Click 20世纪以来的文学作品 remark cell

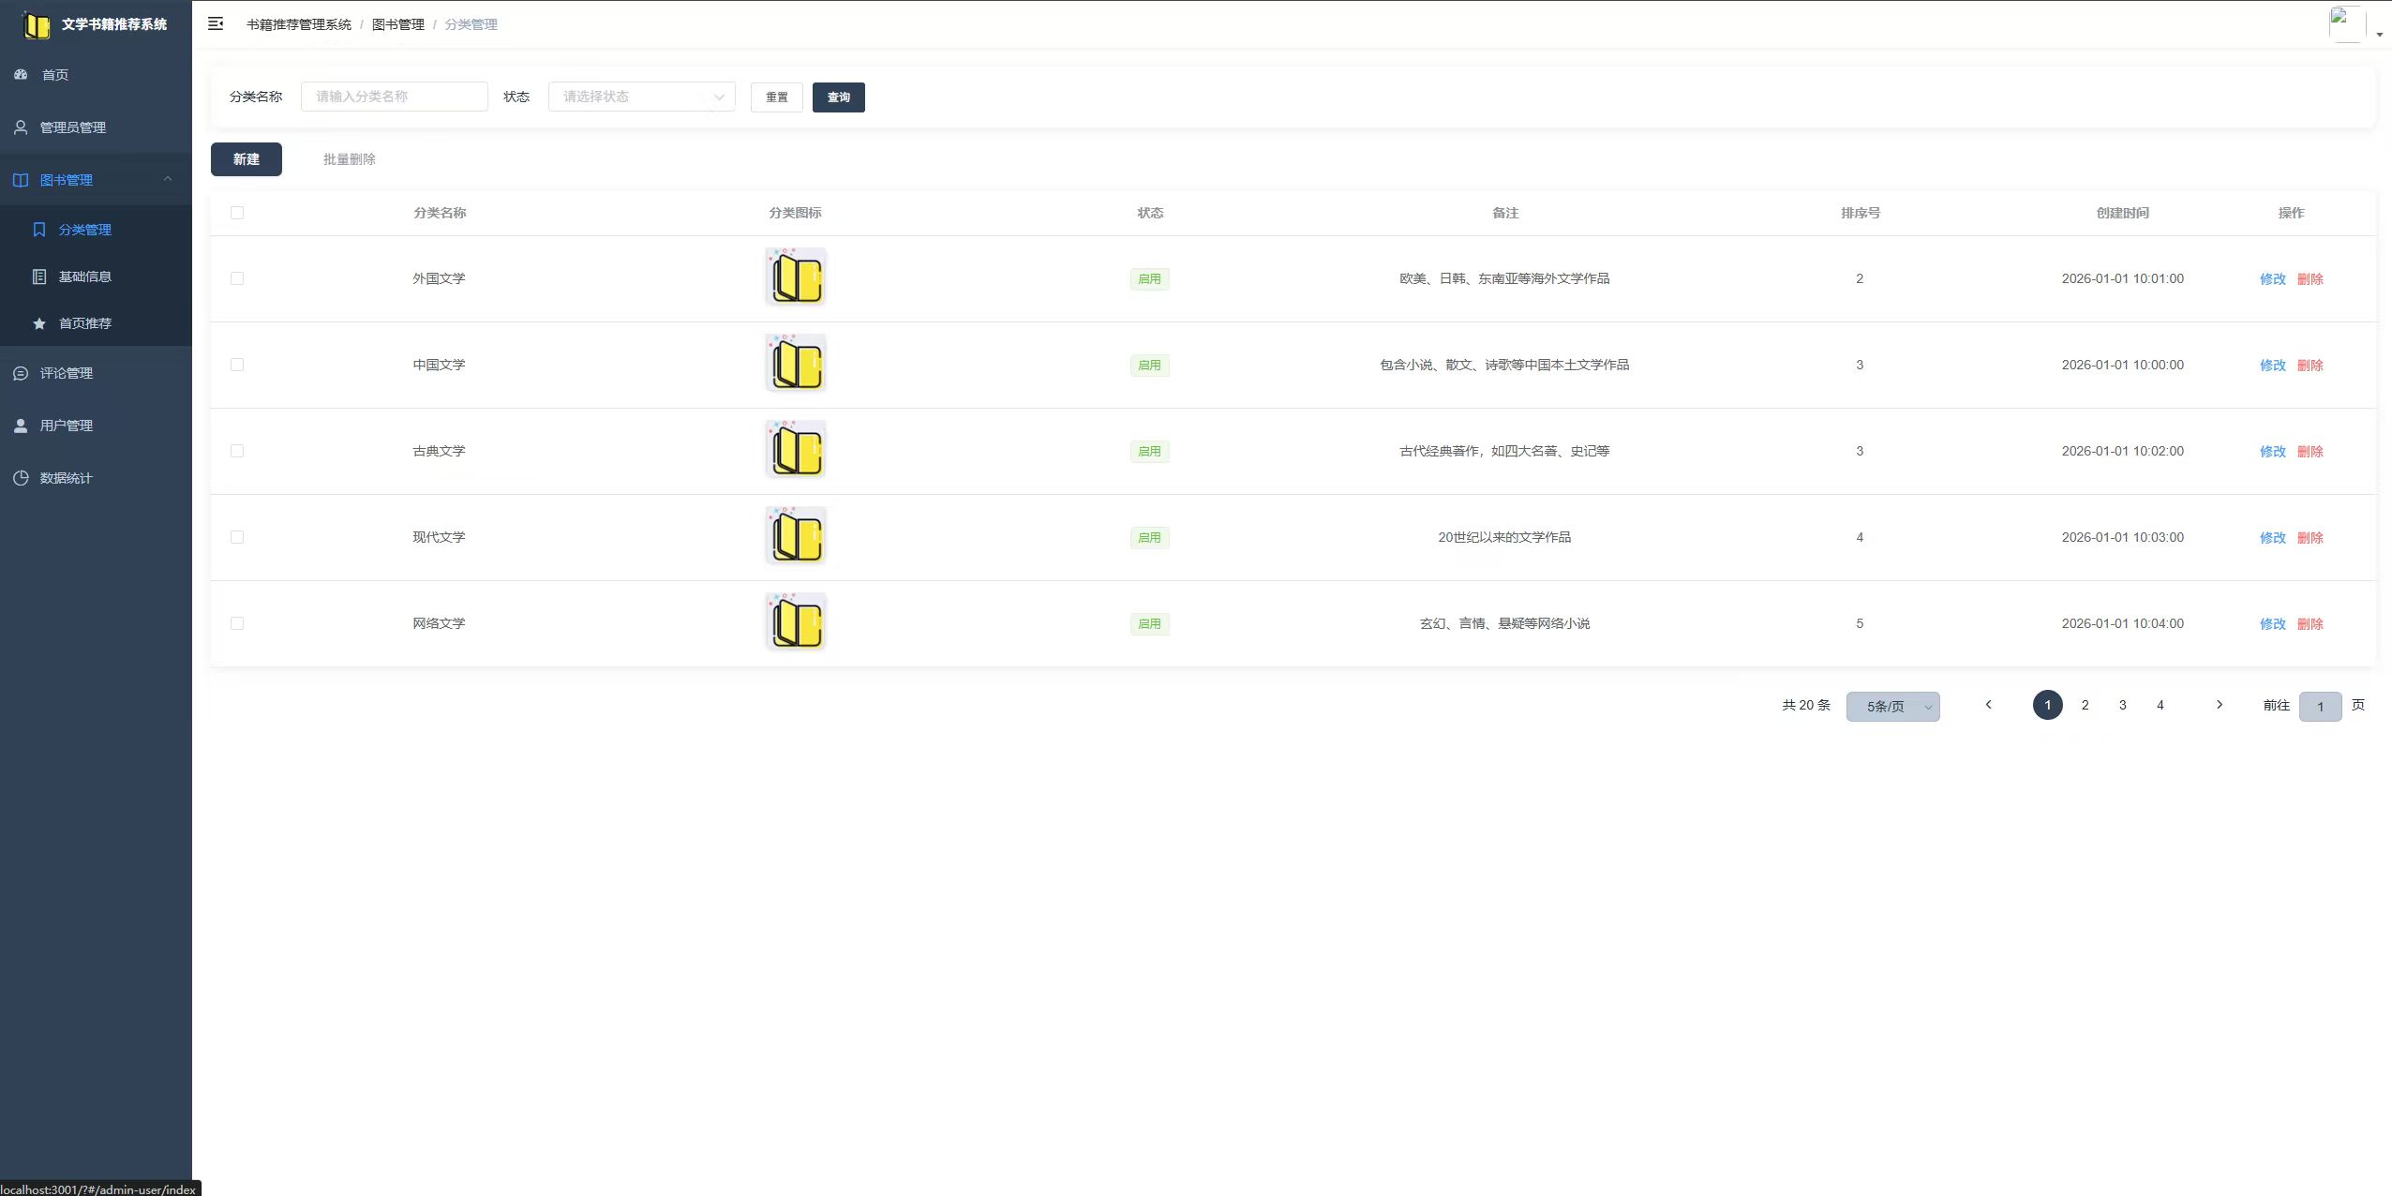tap(1505, 537)
